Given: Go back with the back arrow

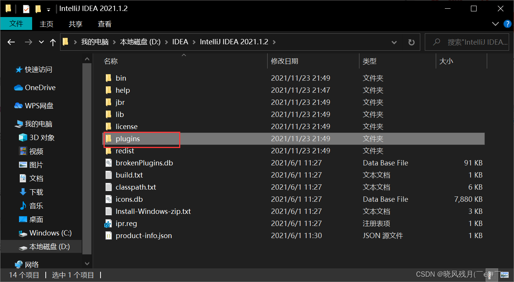Looking at the screenshot, I should tap(11, 42).
